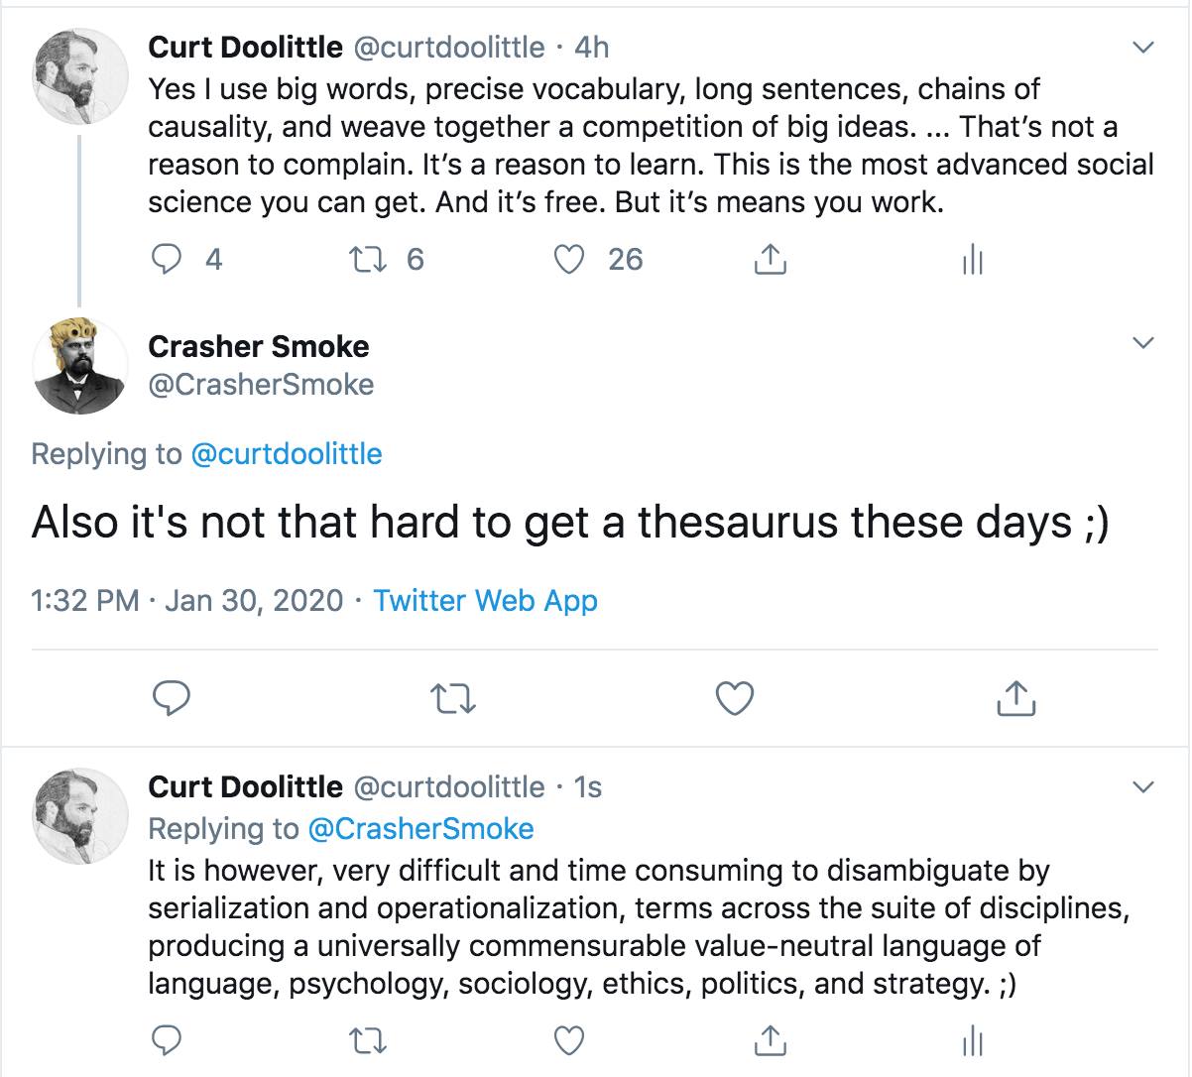Expand options menu on Crasher Smoke's tweet
This screenshot has width=1192, height=1077.
click(1143, 343)
